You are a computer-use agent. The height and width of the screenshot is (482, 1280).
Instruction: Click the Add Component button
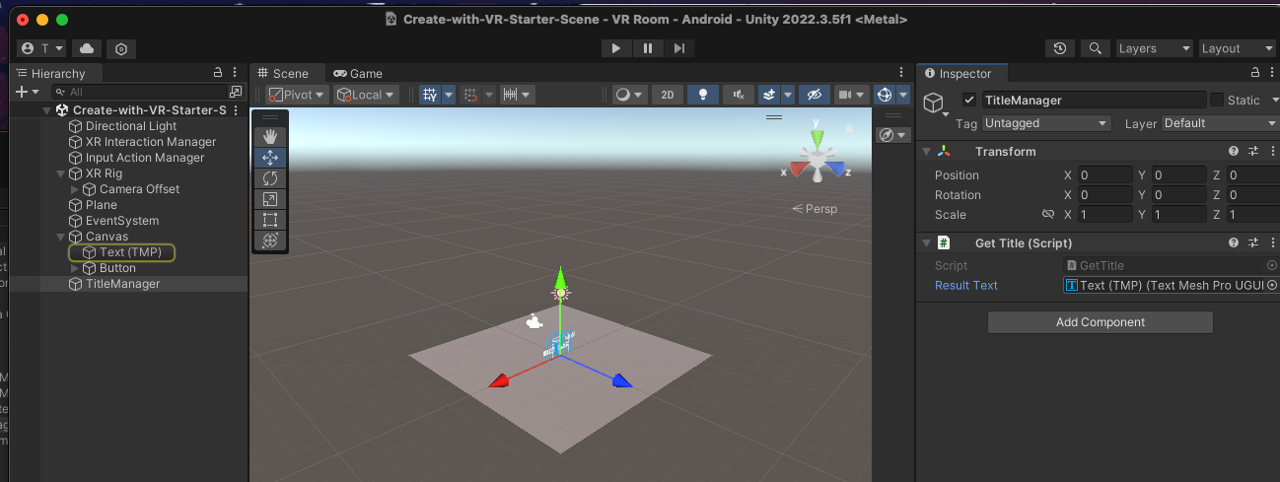coord(1100,322)
